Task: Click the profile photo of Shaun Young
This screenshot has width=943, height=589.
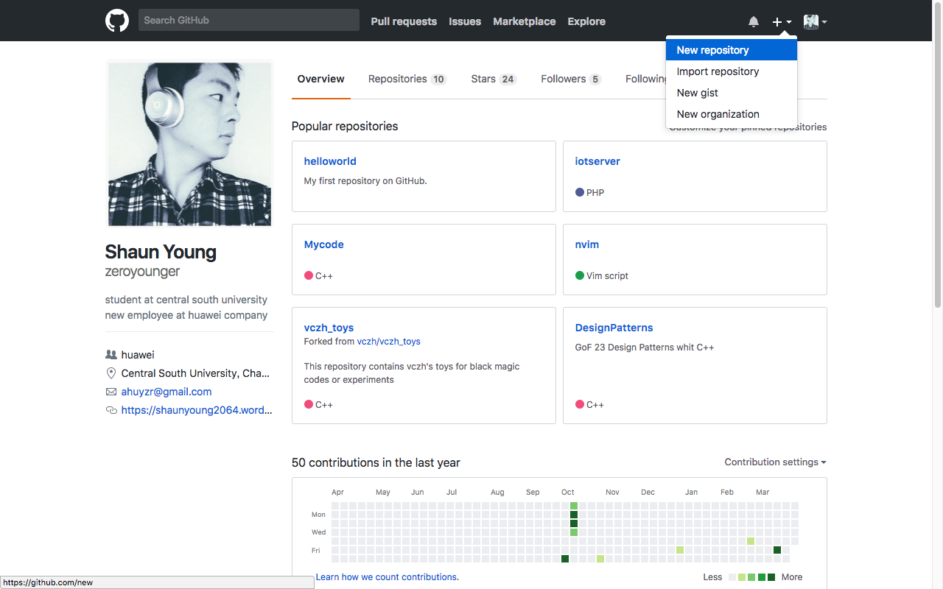Action: (189, 144)
